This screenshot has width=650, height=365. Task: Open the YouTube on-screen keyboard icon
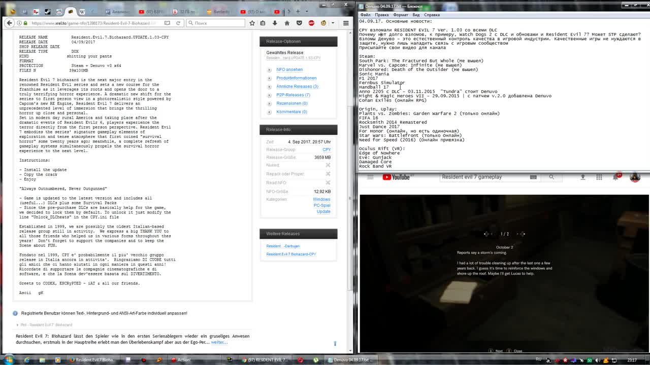533,177
